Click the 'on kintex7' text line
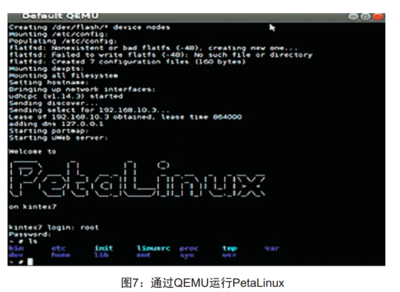This screenshot has height=292, width=400. [x=33, y=207]
